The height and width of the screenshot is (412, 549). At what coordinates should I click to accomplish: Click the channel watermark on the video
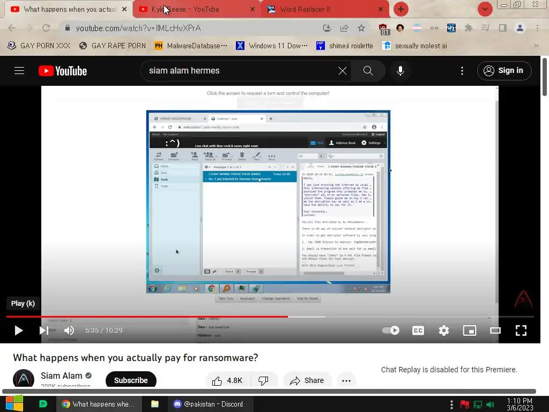pyautogui.click(x=523, y=299)
